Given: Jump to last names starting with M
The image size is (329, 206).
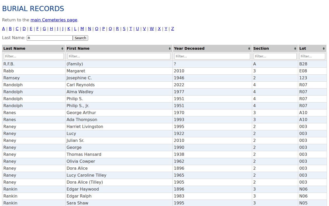Looking at the screenshot, I should [82, 29].
